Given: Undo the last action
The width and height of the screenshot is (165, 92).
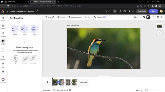Looking at the screenshot, I should coord(106,11).
